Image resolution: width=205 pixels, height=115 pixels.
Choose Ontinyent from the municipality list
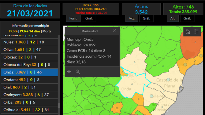coord(29,95)
